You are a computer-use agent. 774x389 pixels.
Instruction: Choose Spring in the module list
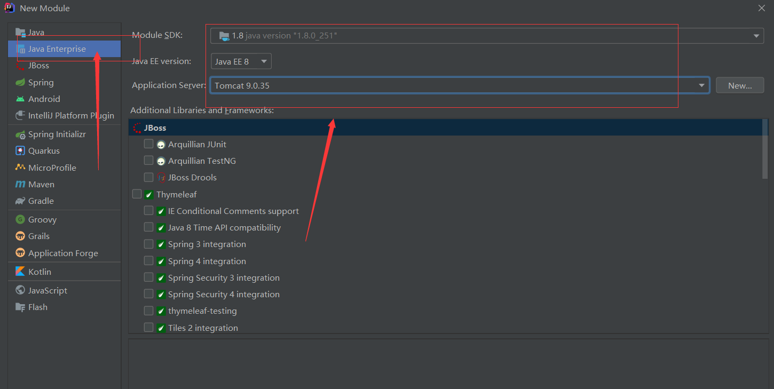[64, 82]
